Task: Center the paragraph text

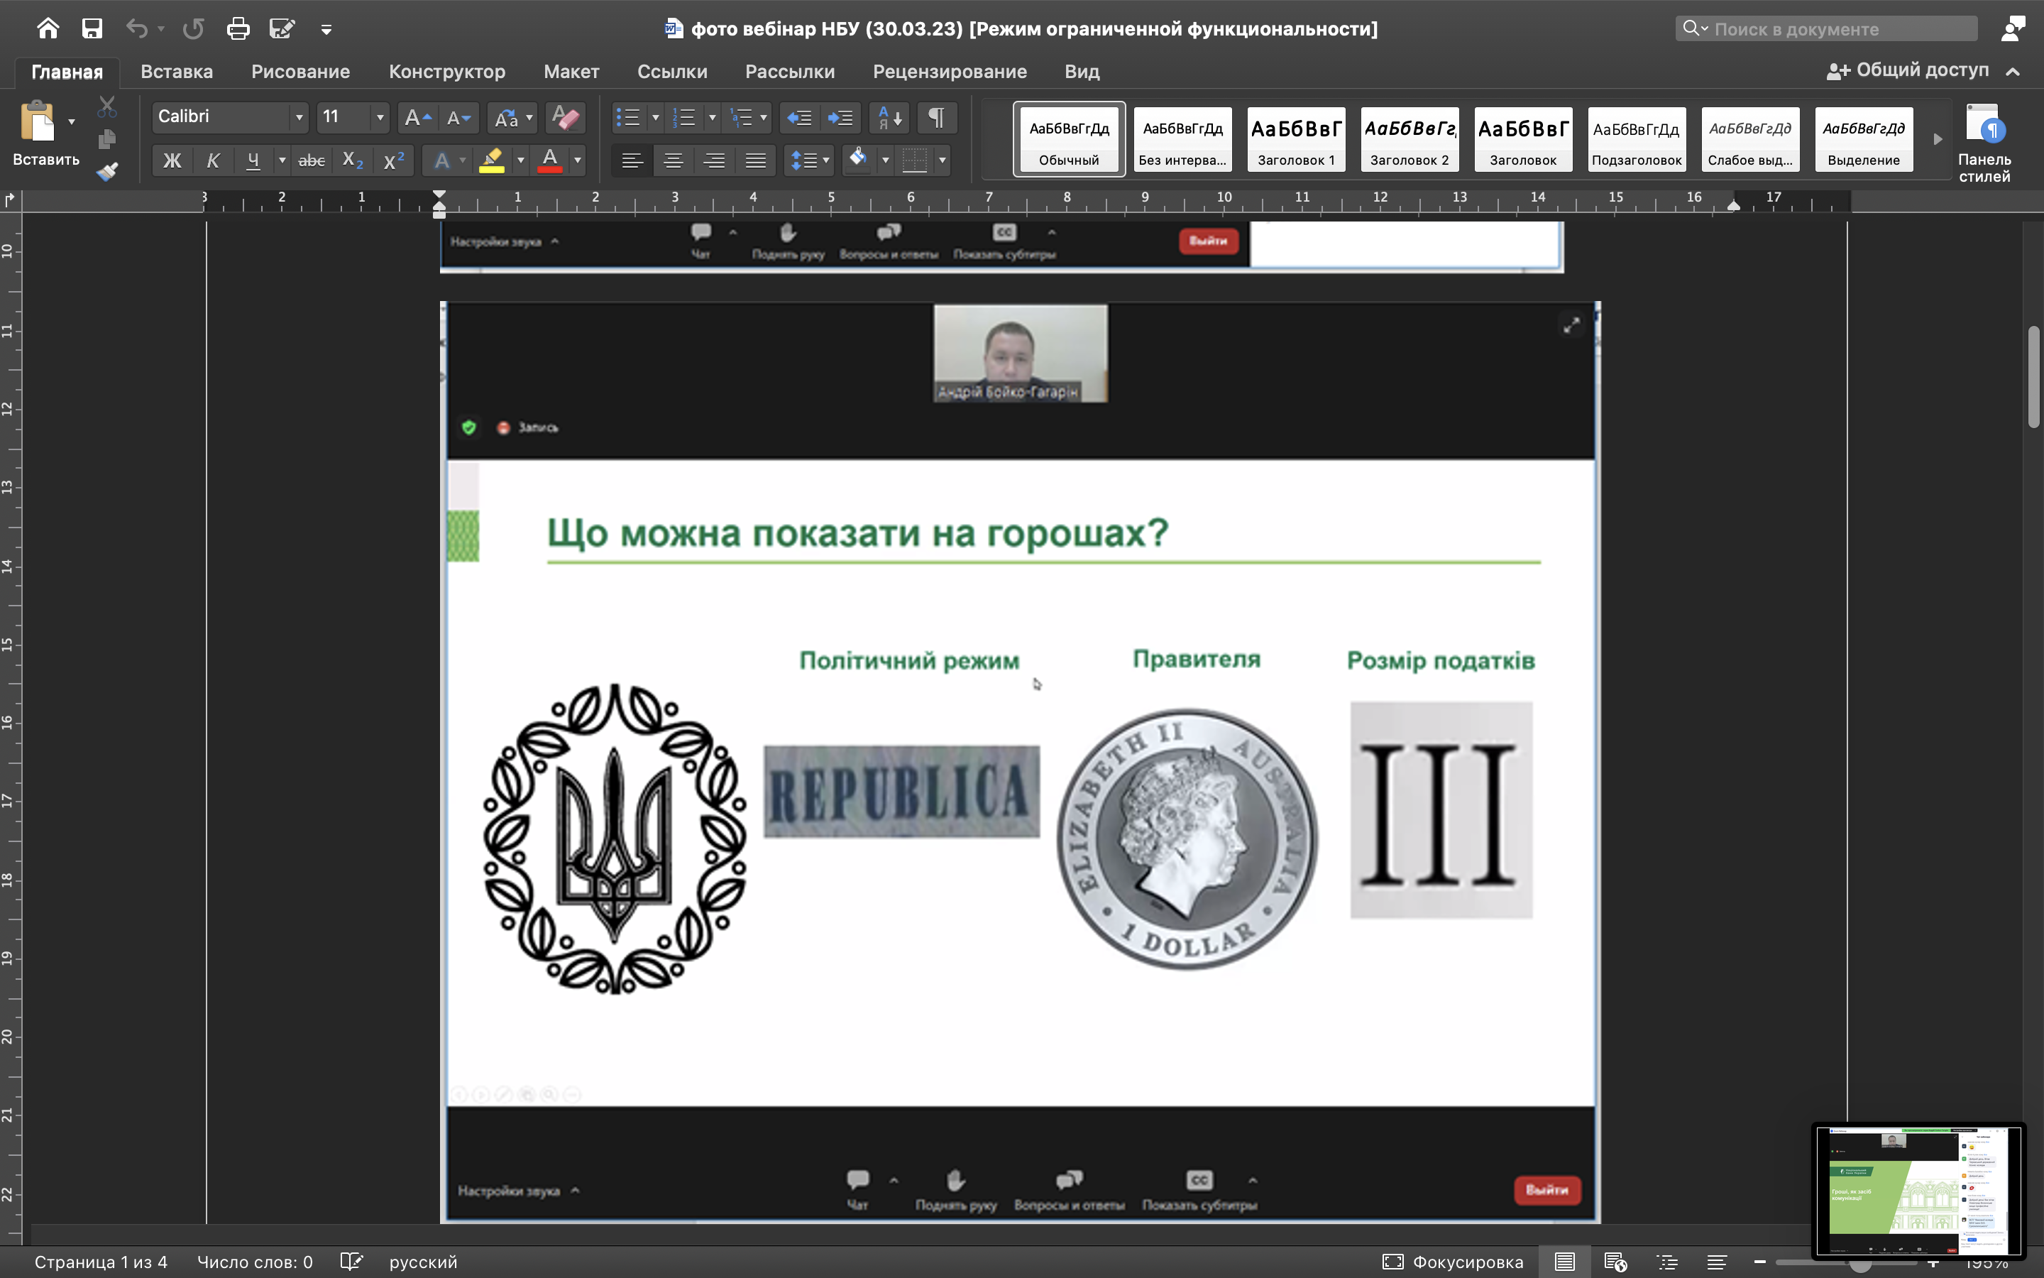Action: pyautogui.click(x=673, y=160)
